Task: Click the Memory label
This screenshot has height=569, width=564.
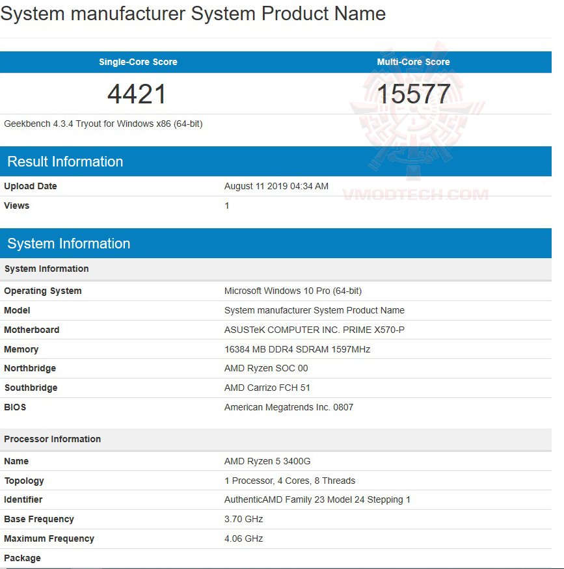Action: tap(21, 349)
